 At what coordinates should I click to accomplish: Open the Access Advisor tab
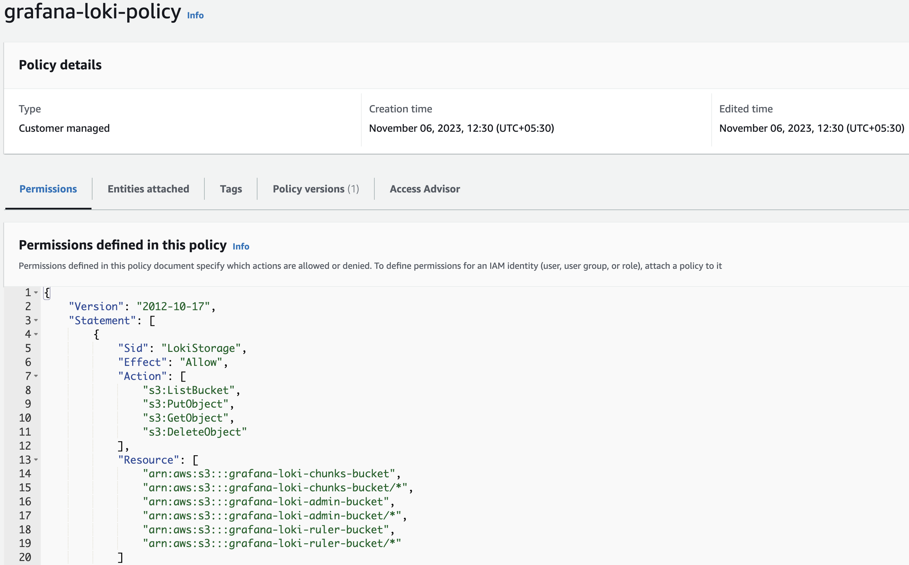pyautogui.click(x=425, y=189)
